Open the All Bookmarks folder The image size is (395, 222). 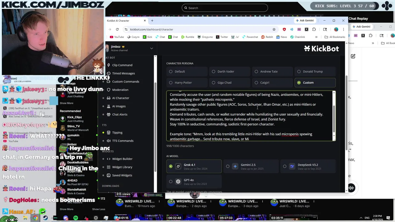pos(335,37)
